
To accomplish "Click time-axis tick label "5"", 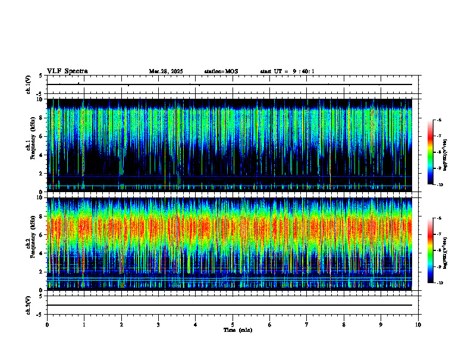I will coord(233,325).
